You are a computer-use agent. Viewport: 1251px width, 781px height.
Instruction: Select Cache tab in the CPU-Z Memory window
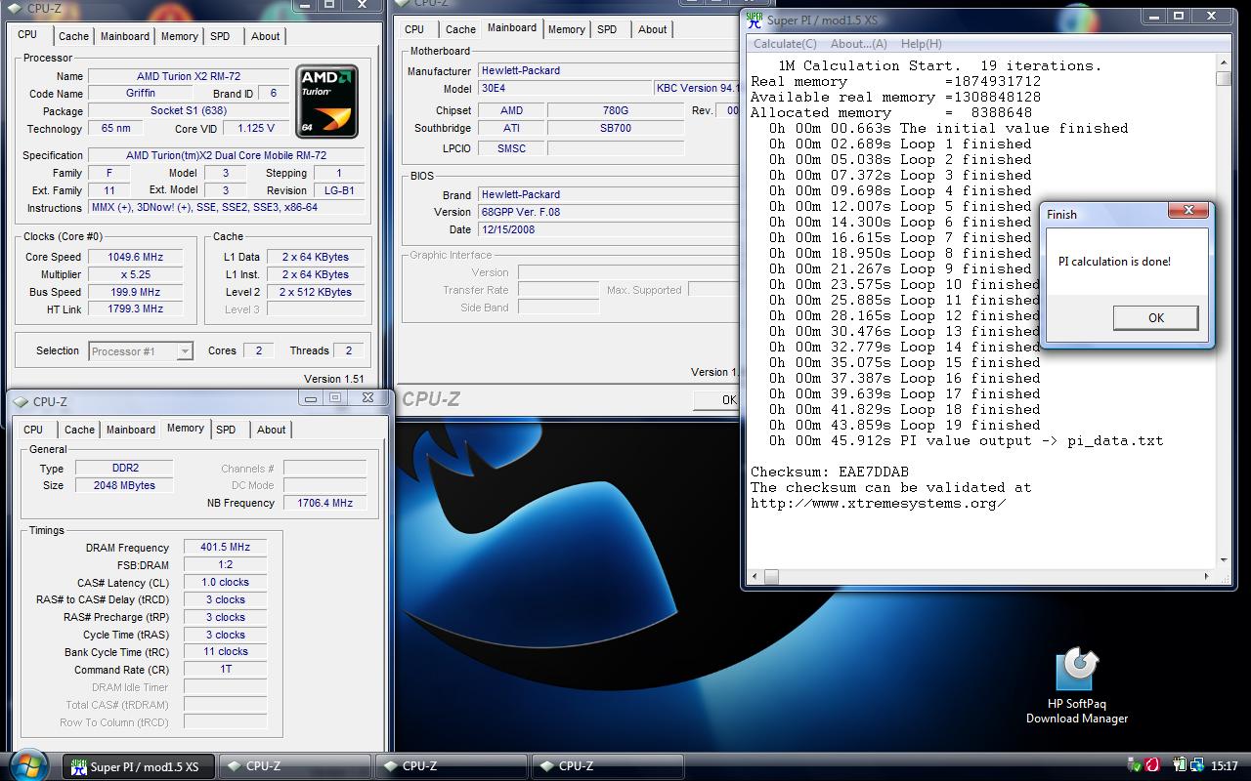[79, 430]
